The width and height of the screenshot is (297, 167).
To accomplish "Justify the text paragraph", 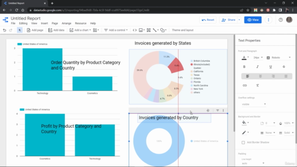I will click(x=286, y=76).
